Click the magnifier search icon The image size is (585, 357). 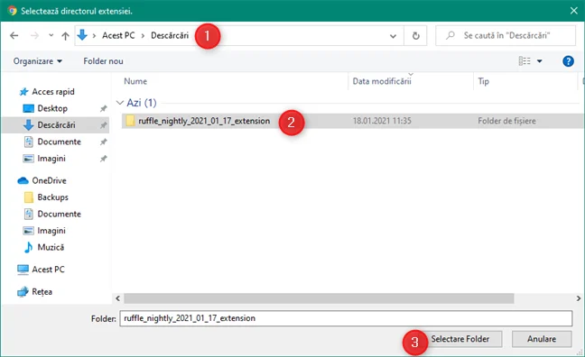tap(450, 35)
